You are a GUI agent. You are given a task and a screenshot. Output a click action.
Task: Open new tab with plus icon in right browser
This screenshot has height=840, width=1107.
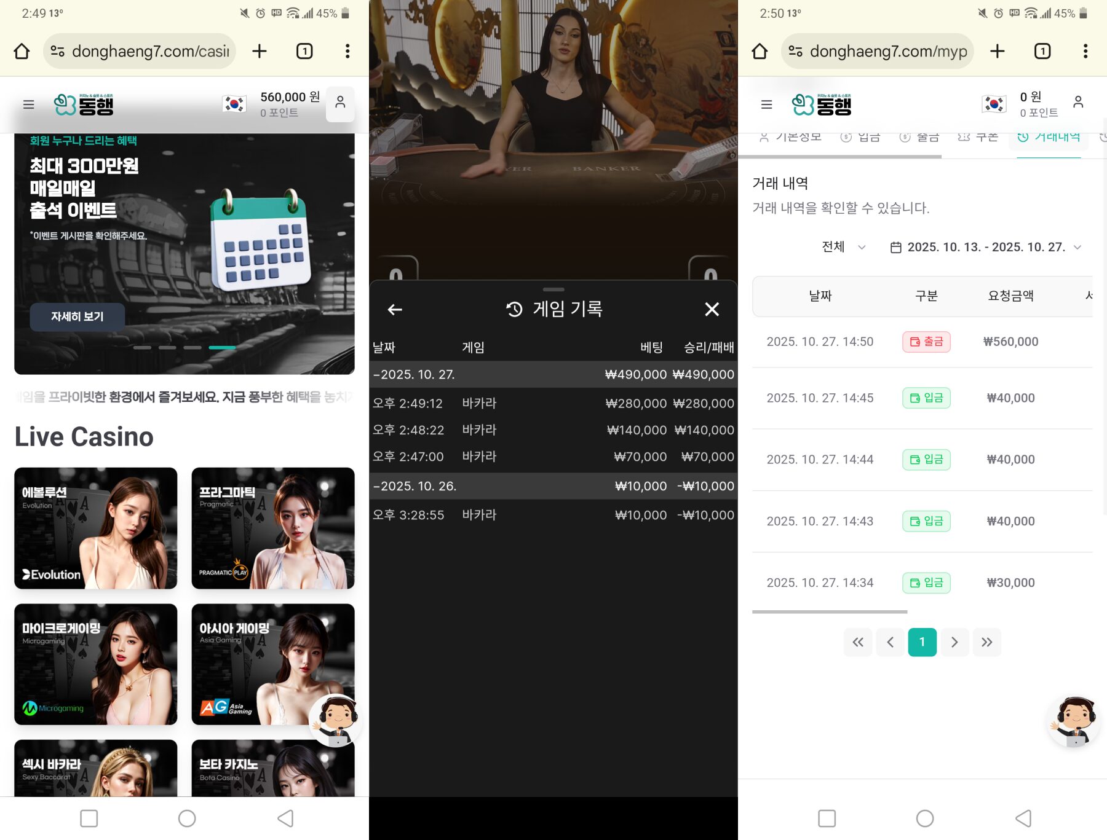click(x=997, y=51)
